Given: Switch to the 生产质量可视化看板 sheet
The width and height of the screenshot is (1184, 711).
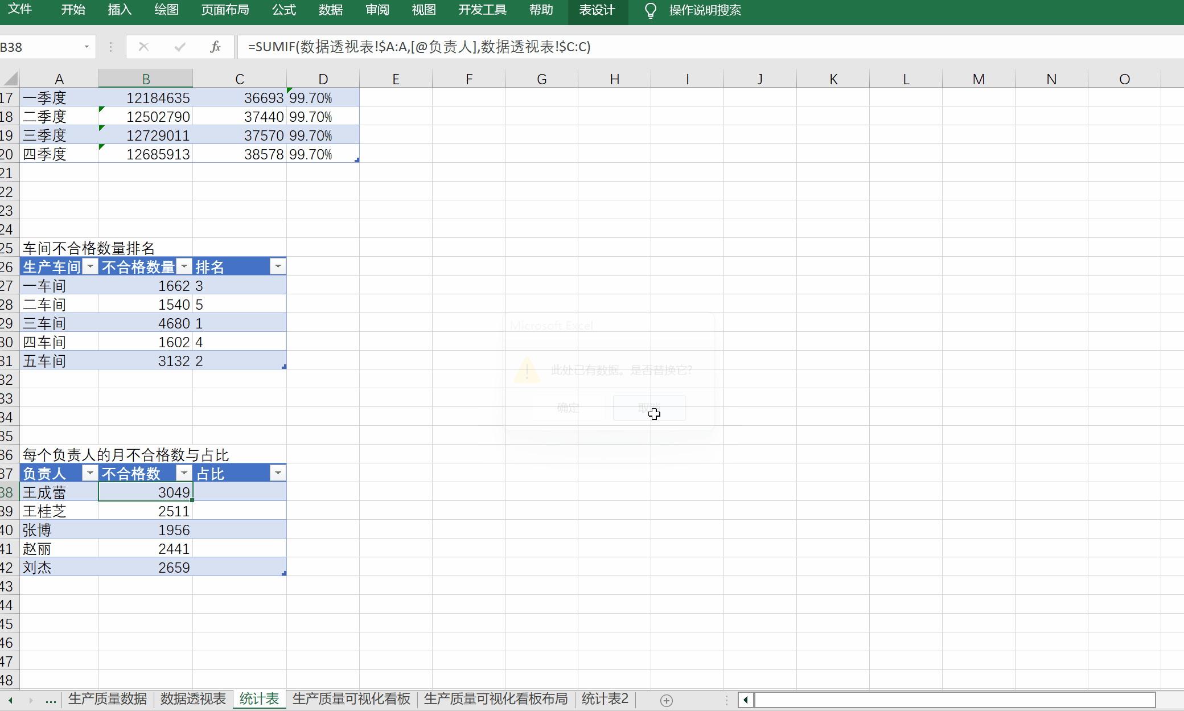Looking at the screenshot, I should coord(351,699).
